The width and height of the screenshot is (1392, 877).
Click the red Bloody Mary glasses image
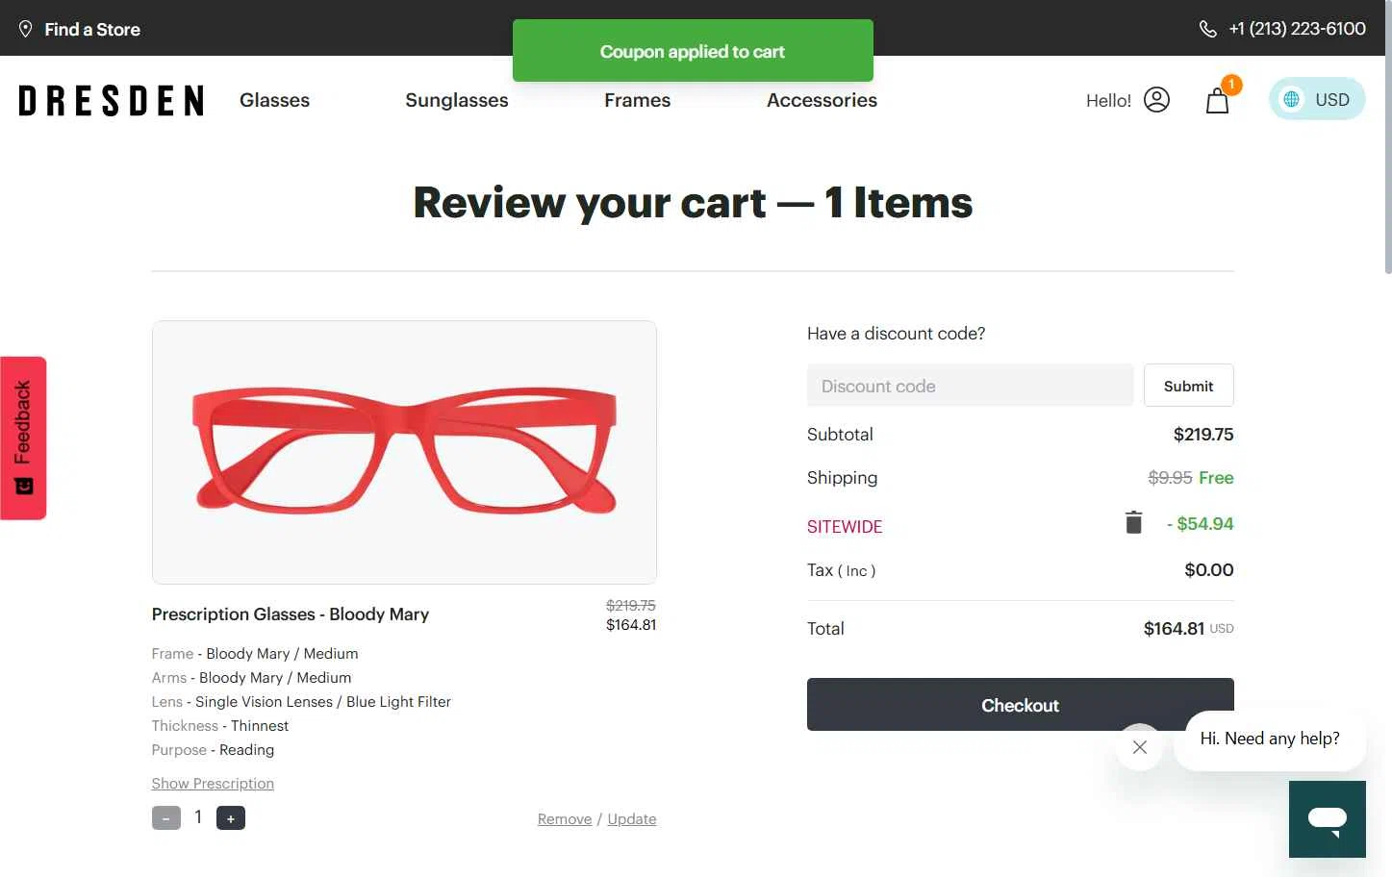tap(404, 452)
